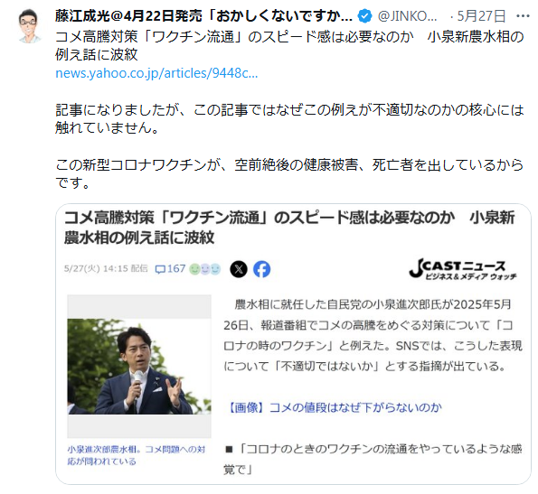538x494 pixels.
Task: Open the @JINKO handle link
Action: pos(407,16)
